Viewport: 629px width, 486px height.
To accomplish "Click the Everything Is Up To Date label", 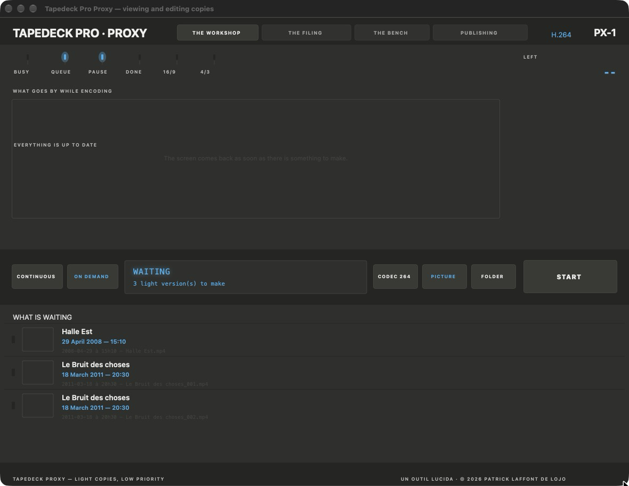I will [55, 145].
